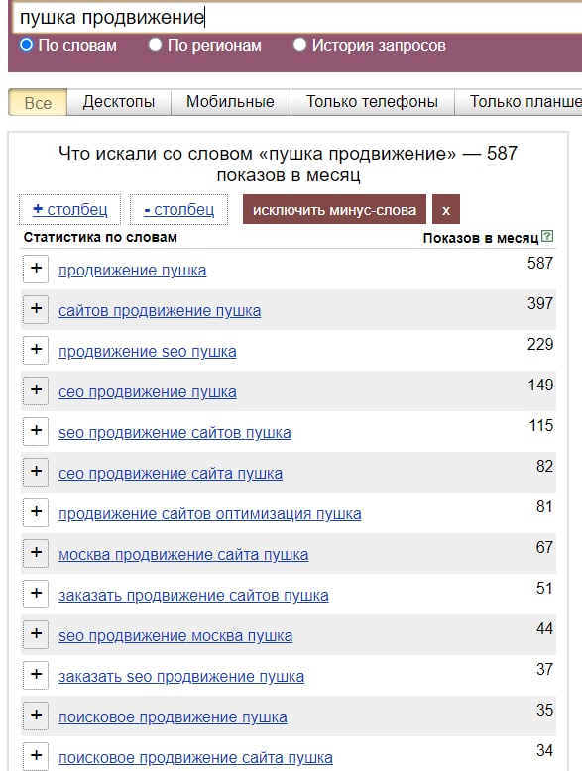Add 'заказать продвижение сайтов пушка' via plus
Image resolution: width=582 pixels, height=771 pixels.
click(36, 594)
